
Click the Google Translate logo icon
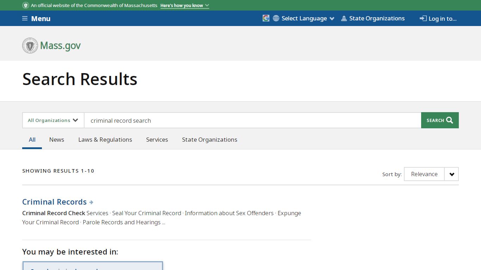(266, 18)
